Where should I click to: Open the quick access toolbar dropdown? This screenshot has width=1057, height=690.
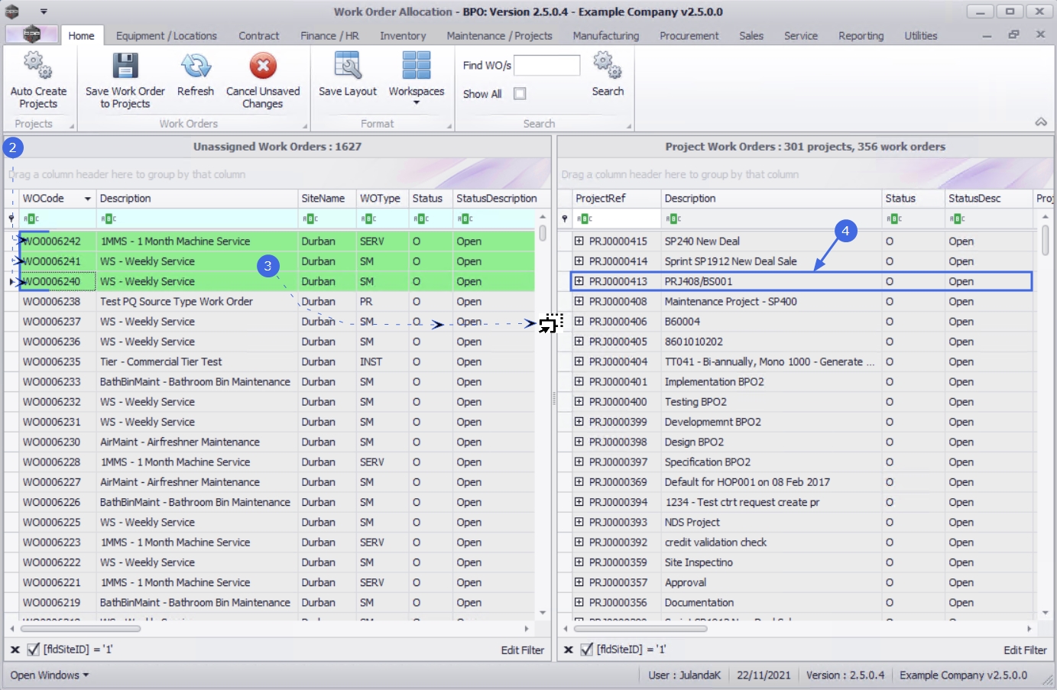point(44,11)
